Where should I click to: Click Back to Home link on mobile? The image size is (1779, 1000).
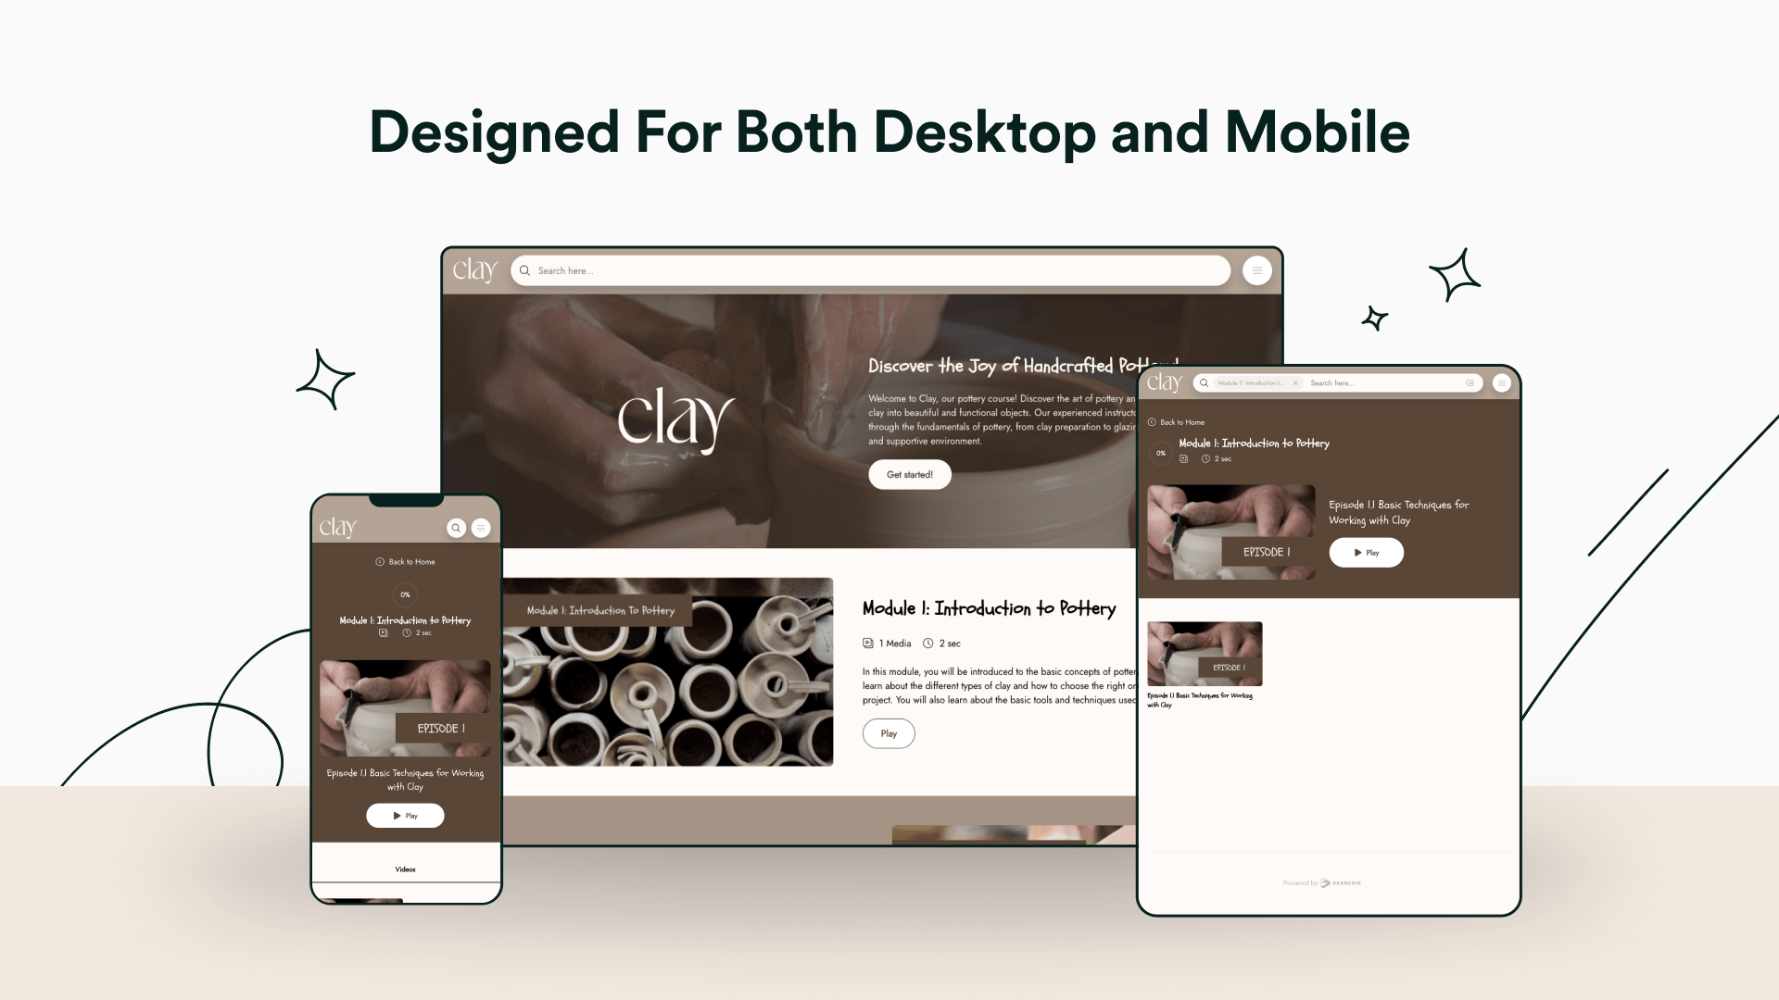[406, 560]
